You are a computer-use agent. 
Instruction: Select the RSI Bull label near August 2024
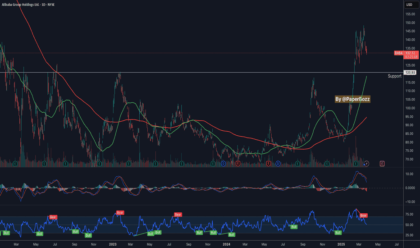click(x=294, y=227)
